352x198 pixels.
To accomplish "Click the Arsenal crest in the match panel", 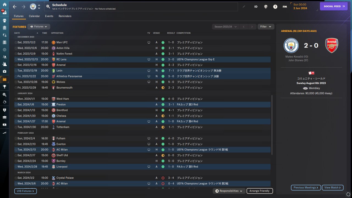I will point(332,45).
